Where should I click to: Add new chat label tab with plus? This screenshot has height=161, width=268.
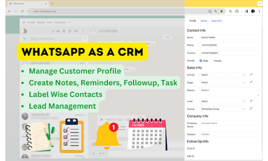[69, 22]
